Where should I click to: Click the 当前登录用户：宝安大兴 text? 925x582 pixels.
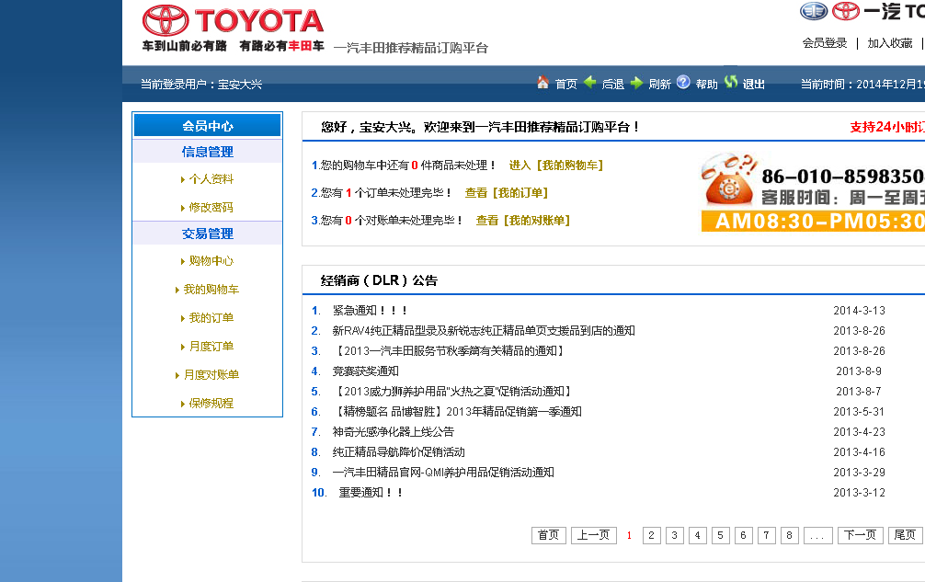point(201,85)
